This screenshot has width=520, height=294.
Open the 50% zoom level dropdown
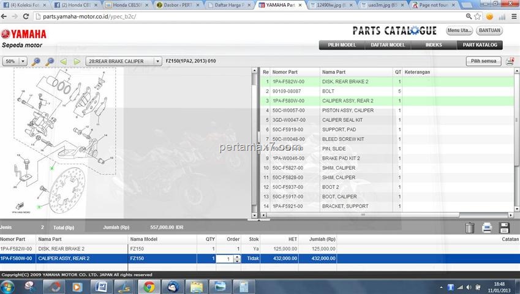tap(23, 61)
